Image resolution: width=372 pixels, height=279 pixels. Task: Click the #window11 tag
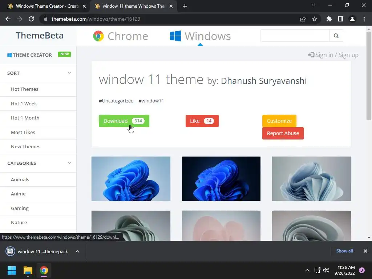[x=151, y=101]
